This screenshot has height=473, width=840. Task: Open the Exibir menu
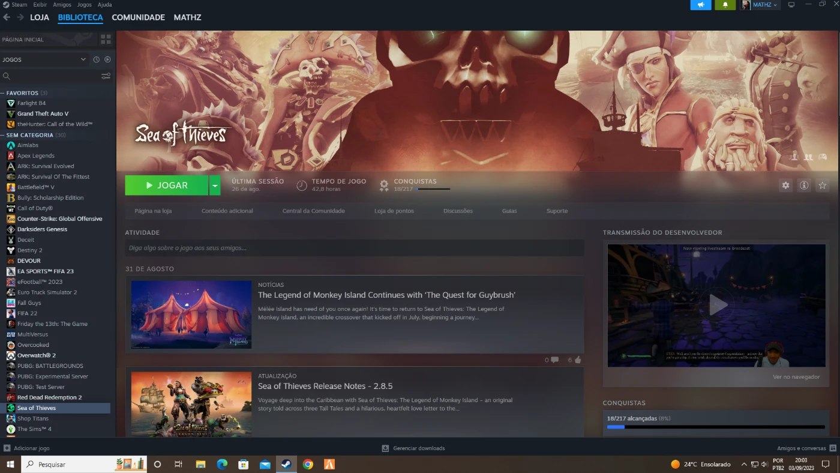[x=40, y=4]
